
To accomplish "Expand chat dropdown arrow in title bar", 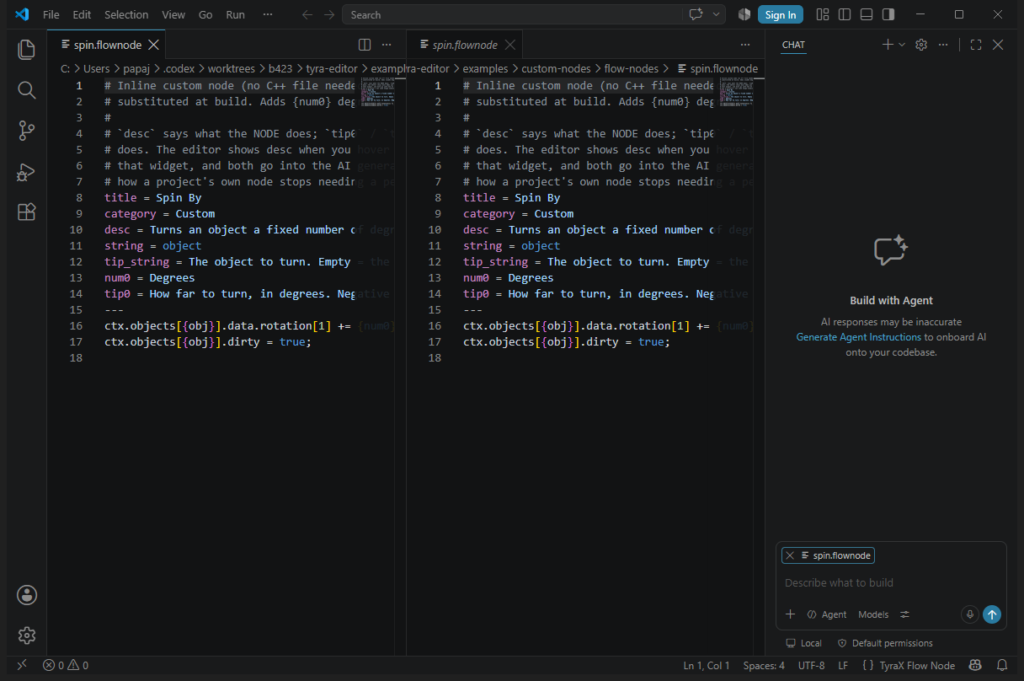I will [717, 14].
